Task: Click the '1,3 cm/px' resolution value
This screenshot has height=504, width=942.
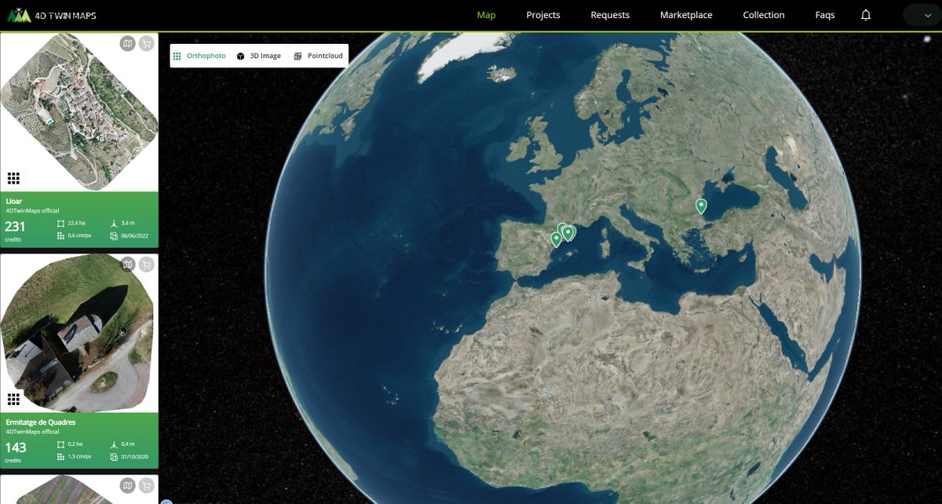Action: [79, 456]
